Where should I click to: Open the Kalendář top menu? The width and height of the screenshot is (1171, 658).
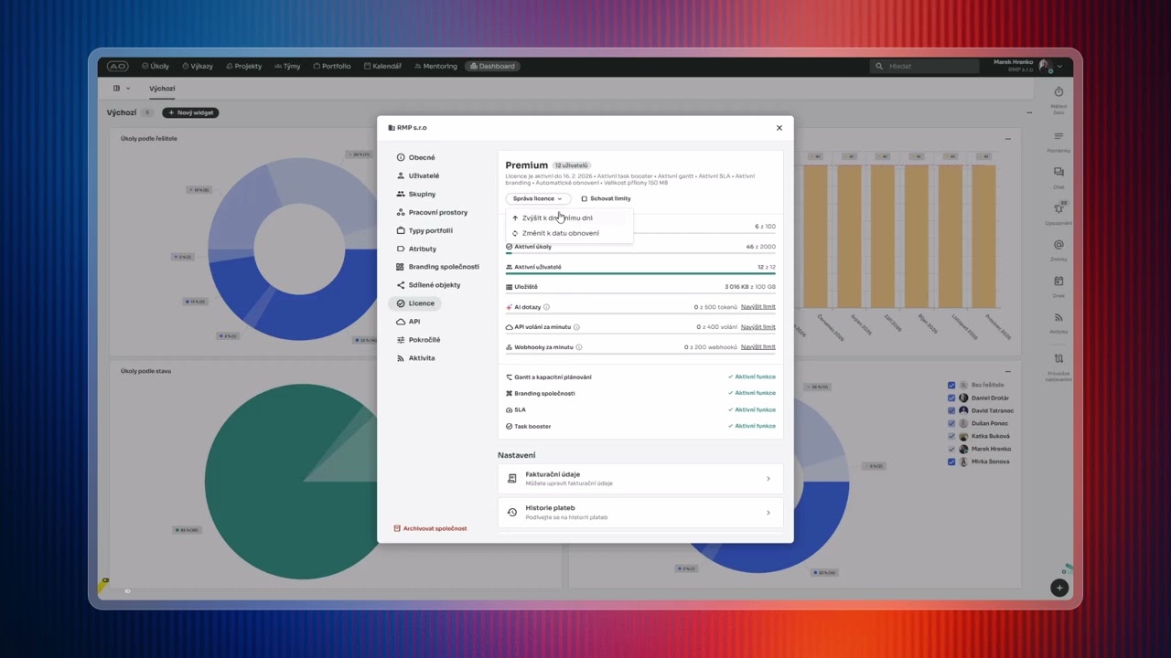coord(382,66)
